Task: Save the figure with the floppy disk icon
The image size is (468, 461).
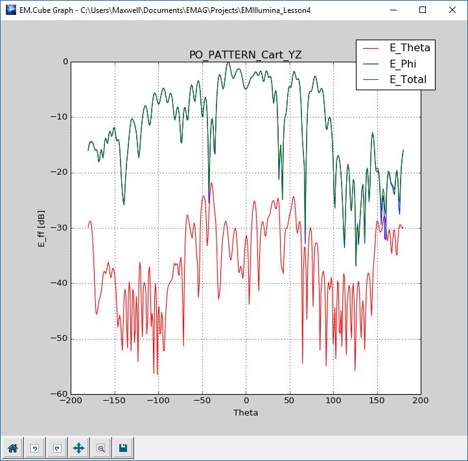Action: click(123, 447)
